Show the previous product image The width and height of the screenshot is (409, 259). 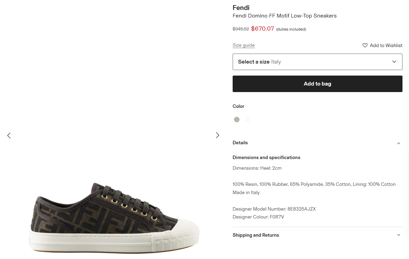9,135
